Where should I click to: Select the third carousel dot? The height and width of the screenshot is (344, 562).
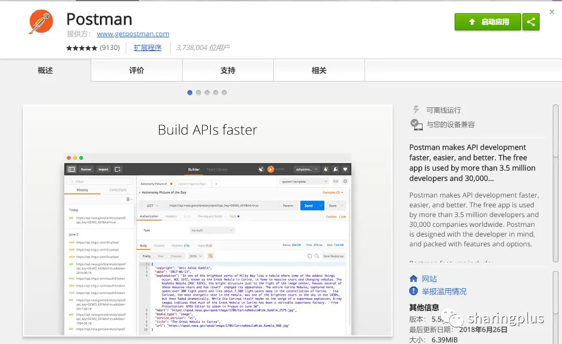click(207, 92)
